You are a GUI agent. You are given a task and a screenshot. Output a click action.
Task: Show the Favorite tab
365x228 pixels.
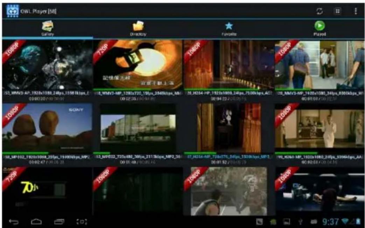pyautogui.click(x=229, y=29)
